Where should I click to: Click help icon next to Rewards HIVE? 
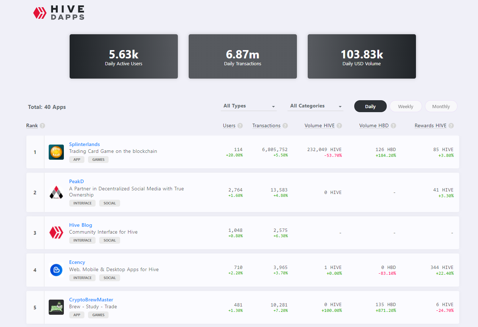(451, 126)
